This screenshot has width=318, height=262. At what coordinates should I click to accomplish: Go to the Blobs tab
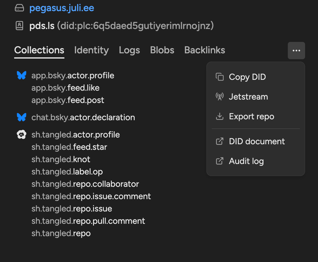[162, 50]
